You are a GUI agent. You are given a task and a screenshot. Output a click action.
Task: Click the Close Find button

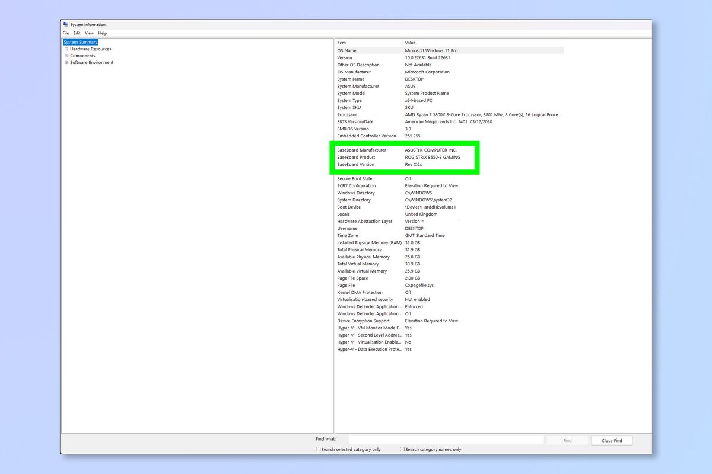click(612, 440)
